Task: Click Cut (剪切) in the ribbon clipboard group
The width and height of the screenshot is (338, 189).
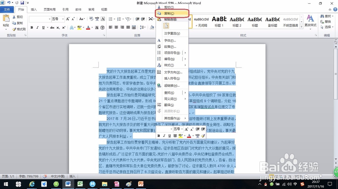Action: 18,17
